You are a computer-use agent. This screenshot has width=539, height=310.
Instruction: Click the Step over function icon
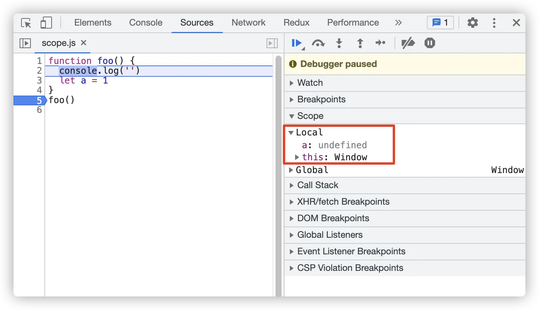tap(318, 43)
